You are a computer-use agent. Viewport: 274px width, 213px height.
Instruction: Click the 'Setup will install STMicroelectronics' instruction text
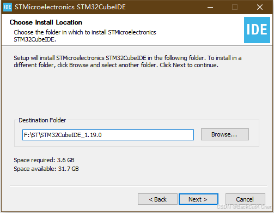click(127, 61)
